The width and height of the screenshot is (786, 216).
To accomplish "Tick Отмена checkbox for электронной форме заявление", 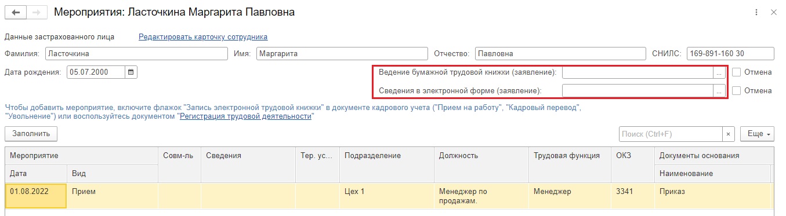I will [736, 91].
